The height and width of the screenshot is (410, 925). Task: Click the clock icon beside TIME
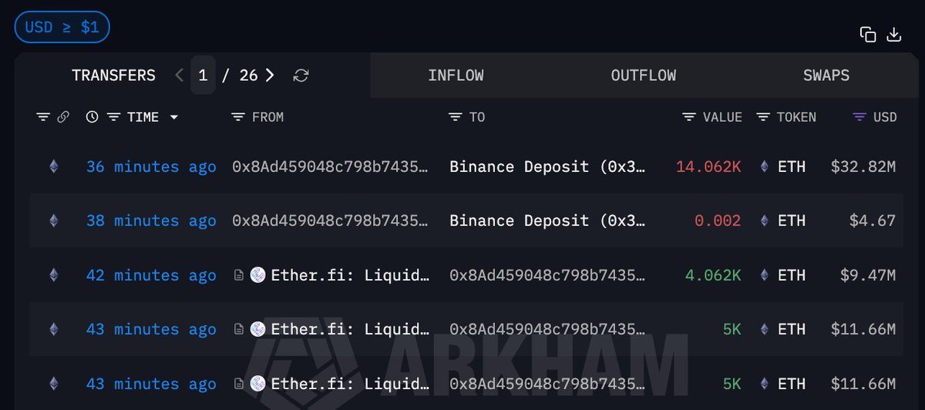point(92,117)
